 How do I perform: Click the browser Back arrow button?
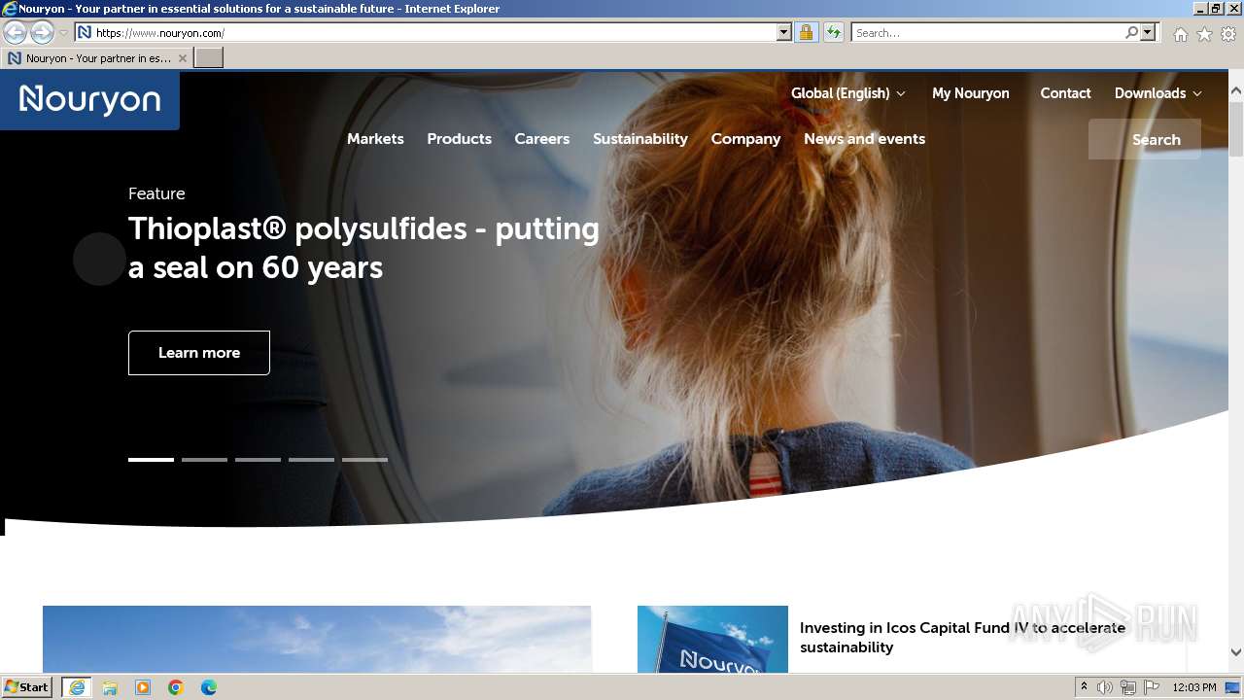tap(15, 33)
